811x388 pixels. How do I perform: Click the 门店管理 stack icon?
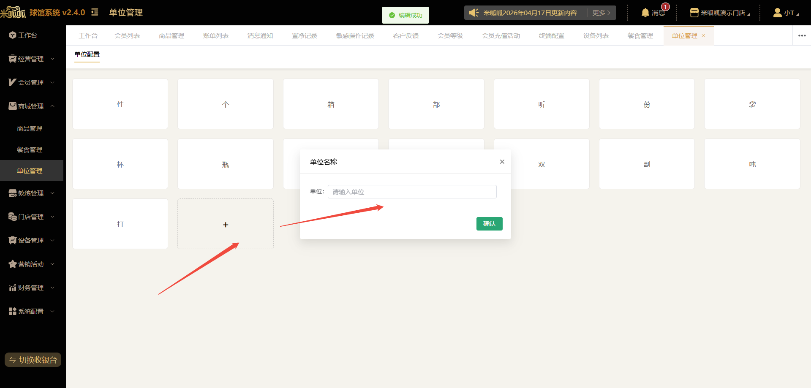12,217
